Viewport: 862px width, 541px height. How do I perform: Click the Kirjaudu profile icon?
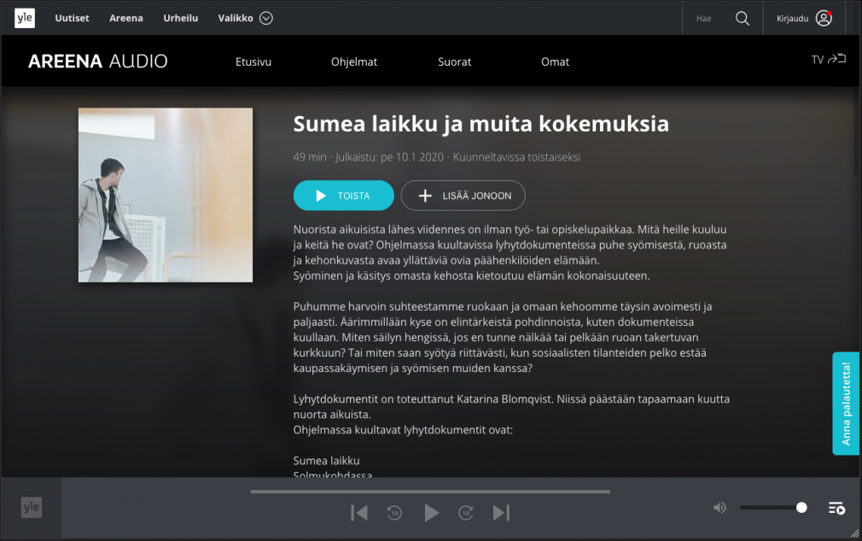click(x=823, y=18)
